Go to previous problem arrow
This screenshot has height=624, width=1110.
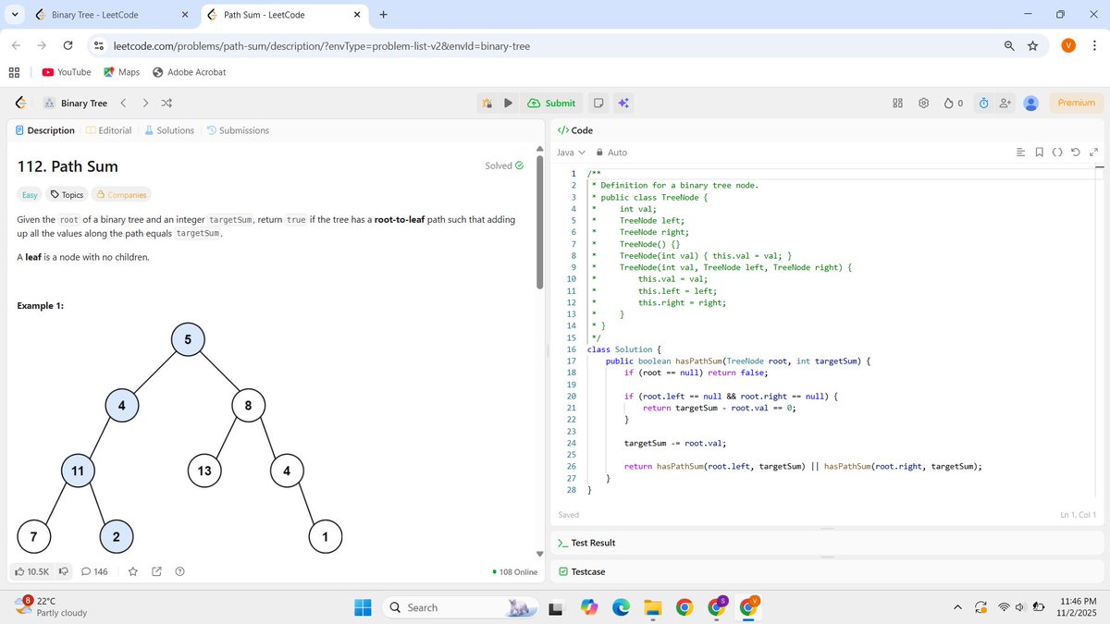pyautogui.click(x=124, y=103)
